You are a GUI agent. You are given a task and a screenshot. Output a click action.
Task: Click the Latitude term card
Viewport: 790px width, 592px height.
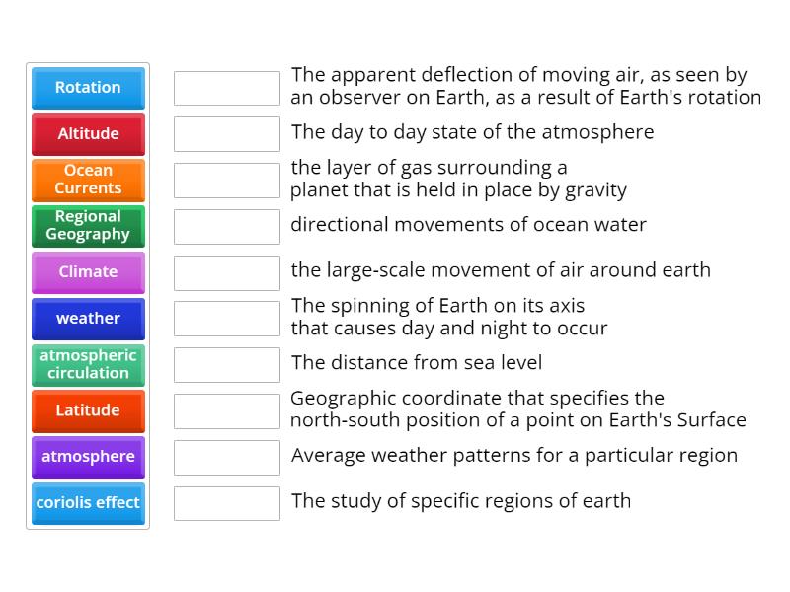point(88,410)
